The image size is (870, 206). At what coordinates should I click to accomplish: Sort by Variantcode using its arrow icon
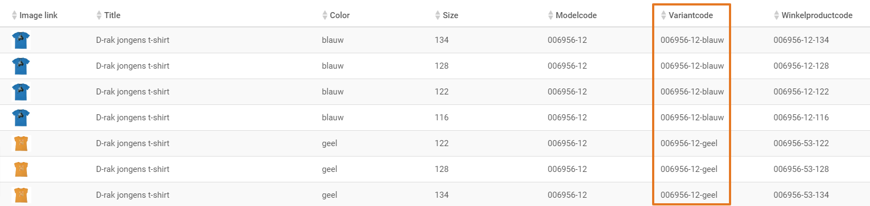pyautogui.click(x=664, y=15)
